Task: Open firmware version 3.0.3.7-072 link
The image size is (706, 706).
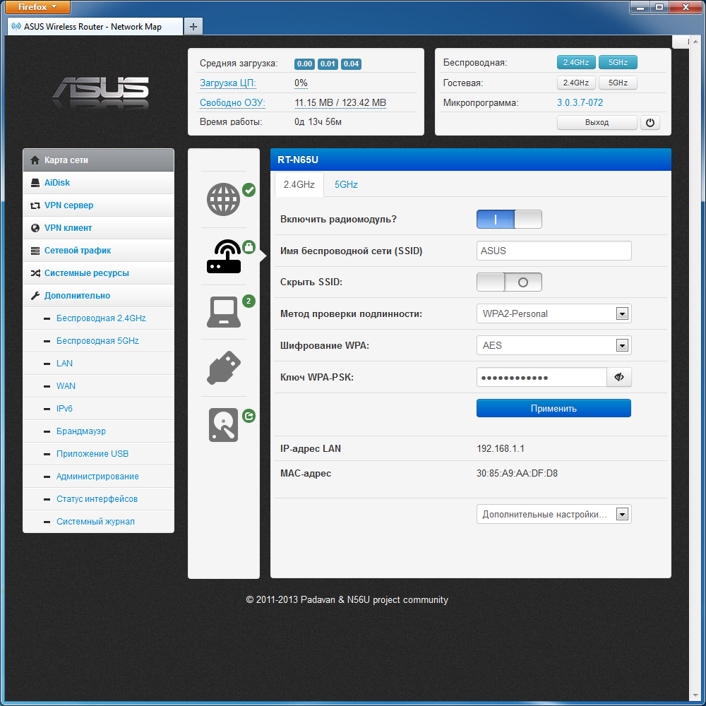Action: [x=580, y=102]
